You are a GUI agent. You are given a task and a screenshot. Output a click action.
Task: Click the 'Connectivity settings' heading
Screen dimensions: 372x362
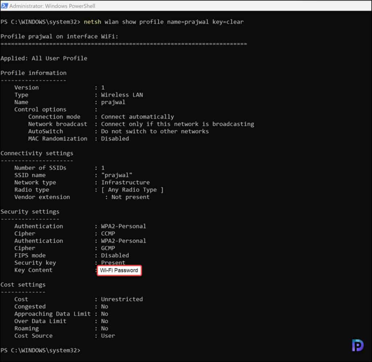click(x=37, y=153)
